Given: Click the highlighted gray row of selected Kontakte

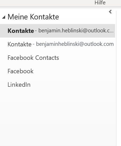Looking at the screenshot, I should click(57, 31).
